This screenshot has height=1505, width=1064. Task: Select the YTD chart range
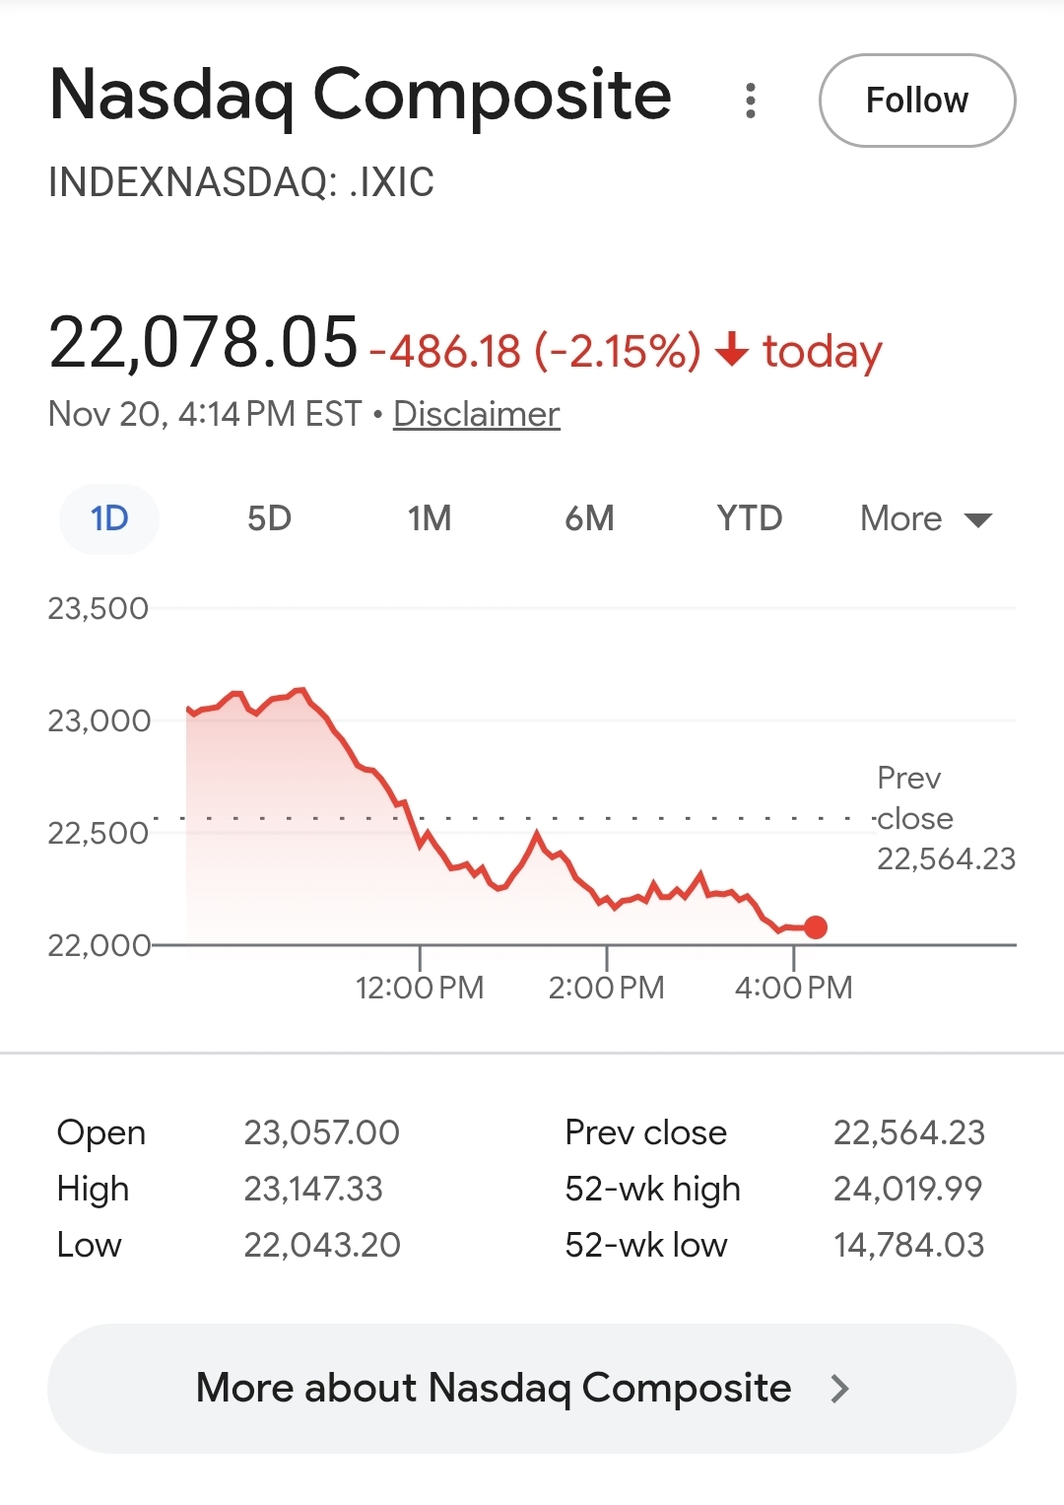(749, 517)
